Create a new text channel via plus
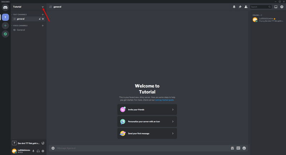The width and height of the screenshot is (286, 155). pyautogui.click(x=43, y=14)
